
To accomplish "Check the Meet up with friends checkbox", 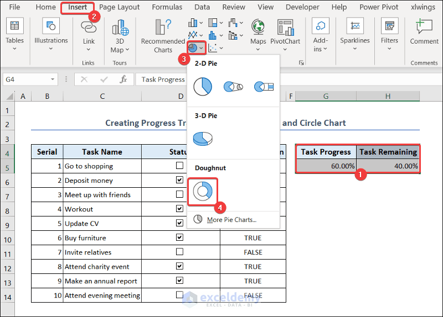I will (179, 194).
